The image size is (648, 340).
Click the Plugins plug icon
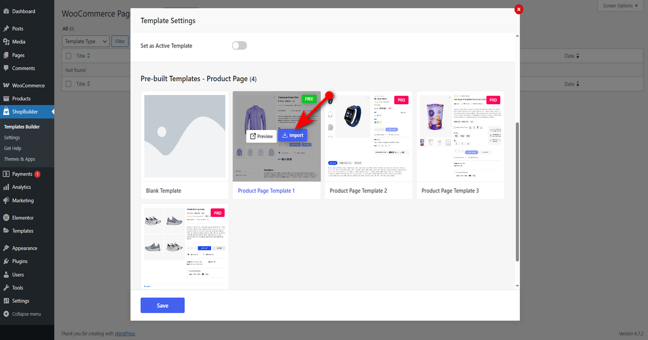click(x=6, y=261)
